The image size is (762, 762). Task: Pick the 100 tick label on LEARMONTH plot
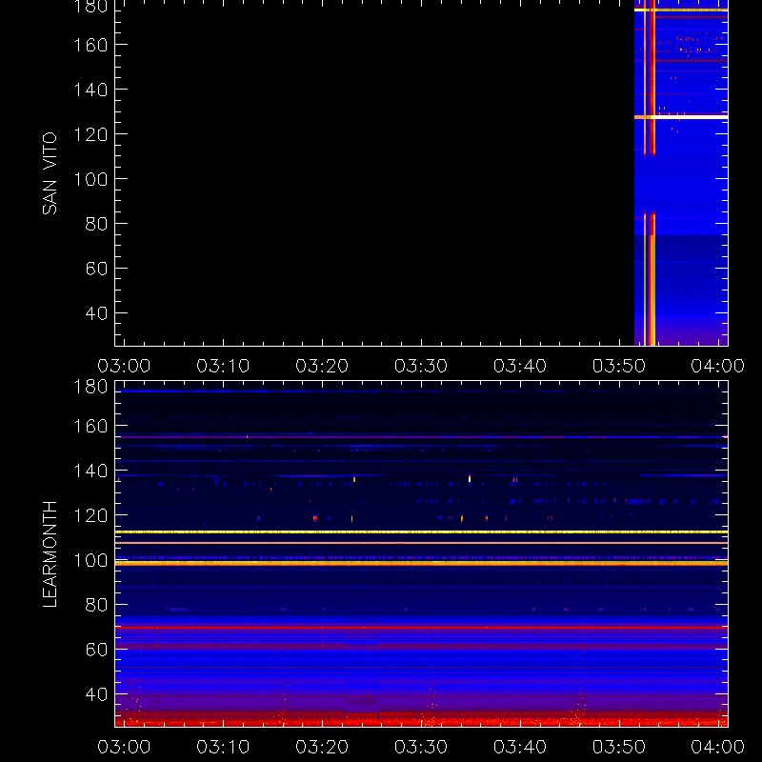[x=90, y=560]
